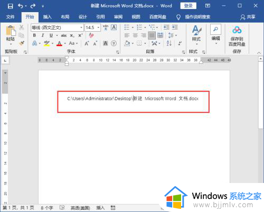Expand numbered list options

(145, 27)
